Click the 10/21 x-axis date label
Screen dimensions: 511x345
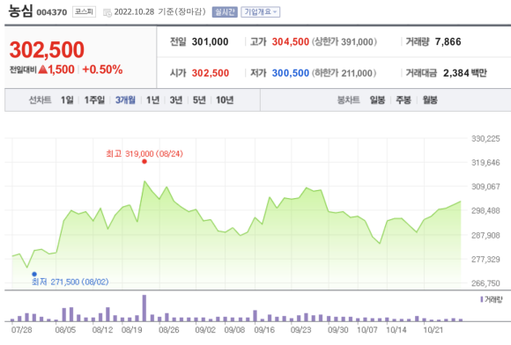(433, 330)
